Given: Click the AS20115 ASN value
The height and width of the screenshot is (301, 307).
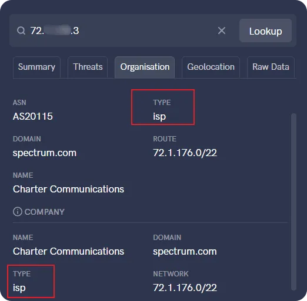Looking at the screenshot, I should coord(33,116).
